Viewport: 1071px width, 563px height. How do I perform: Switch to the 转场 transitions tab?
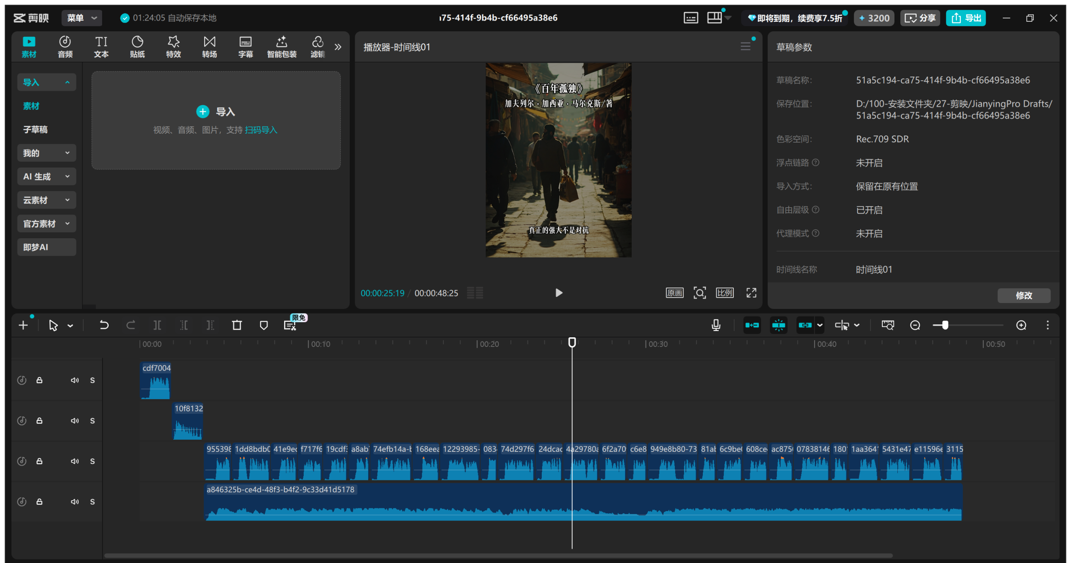pos(209,46)
